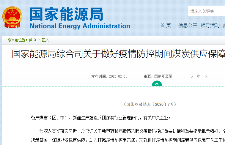Click the 发布时间 2020-02-01 date text
This screenshot has height=145, width=225.
[x=109, y=76]
